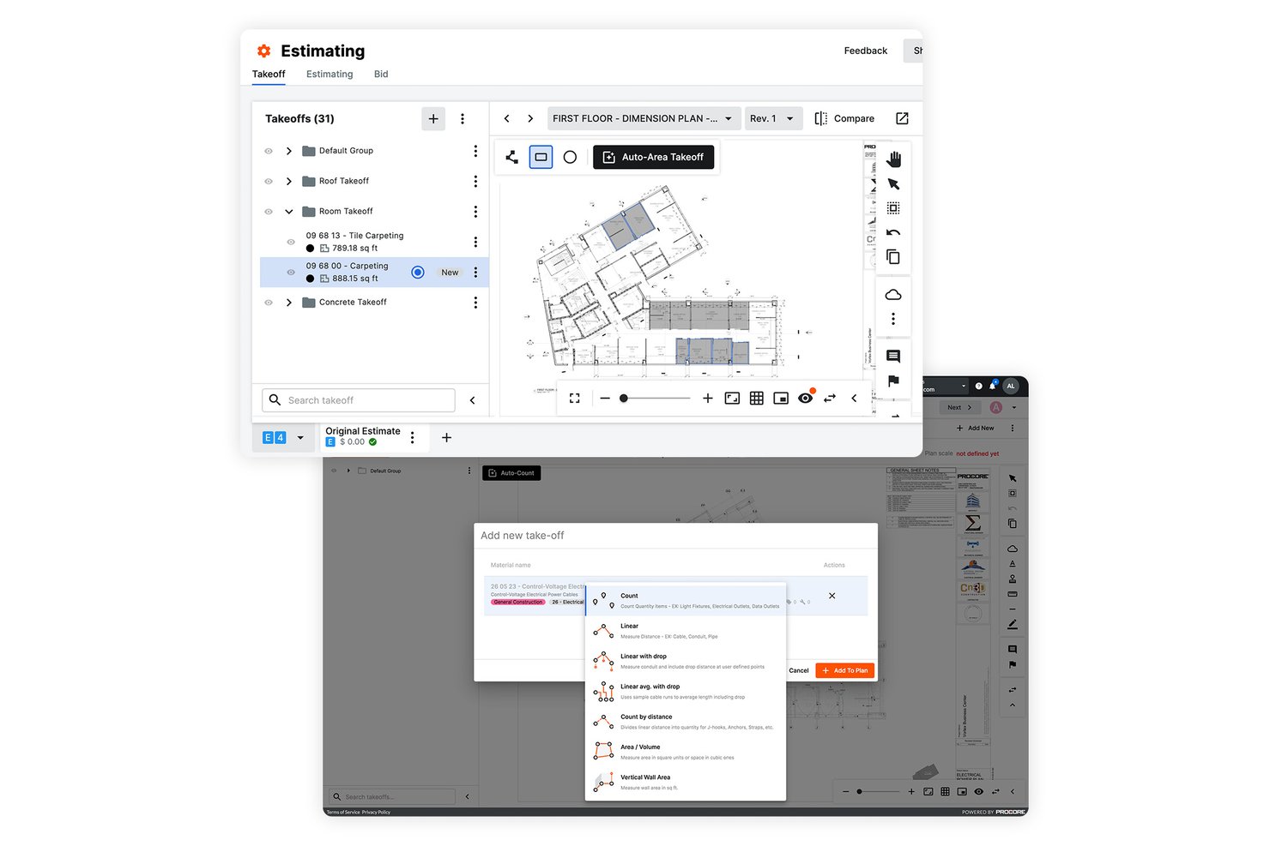Open the FIRST FLOOR - DIMENSION PLAN dropdown
The height and width of the screenshot is (846, 1270).
point(643,118)
